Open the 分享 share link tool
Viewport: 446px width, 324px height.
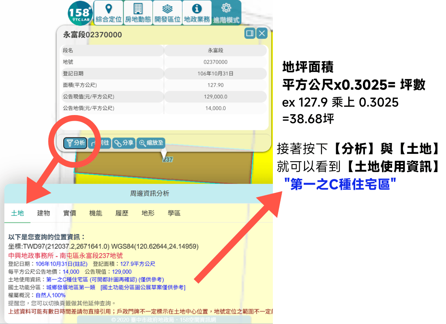(x=123, y=143)
